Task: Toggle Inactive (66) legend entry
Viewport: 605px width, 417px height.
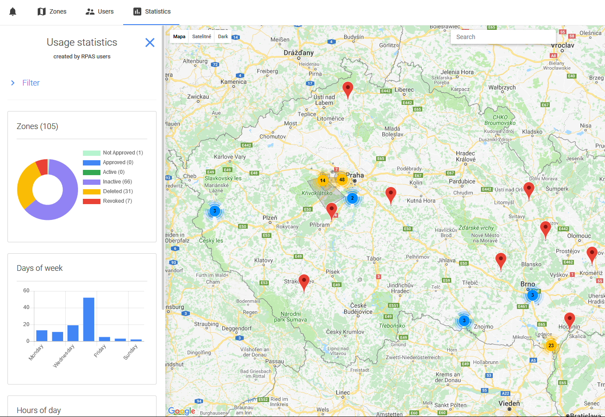Action: click(x=107, y=182)
